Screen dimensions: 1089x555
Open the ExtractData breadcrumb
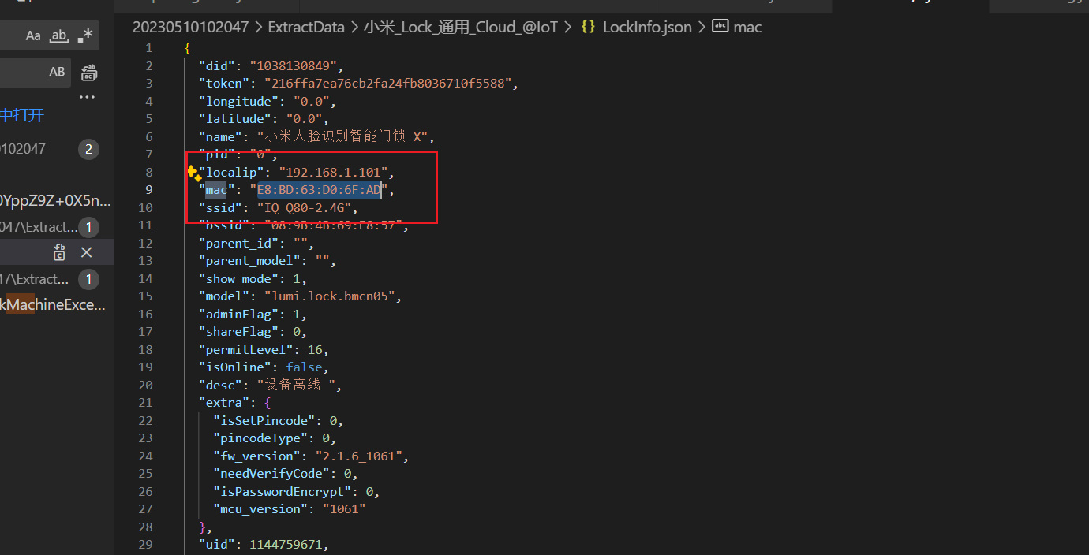(306, 27)
